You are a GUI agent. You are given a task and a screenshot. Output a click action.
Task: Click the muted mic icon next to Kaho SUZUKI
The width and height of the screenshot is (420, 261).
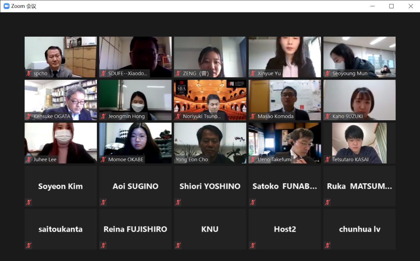[328, 116]
